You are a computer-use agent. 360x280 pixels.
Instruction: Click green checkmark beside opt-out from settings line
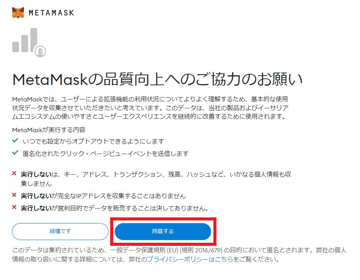[x=15, y=140]
